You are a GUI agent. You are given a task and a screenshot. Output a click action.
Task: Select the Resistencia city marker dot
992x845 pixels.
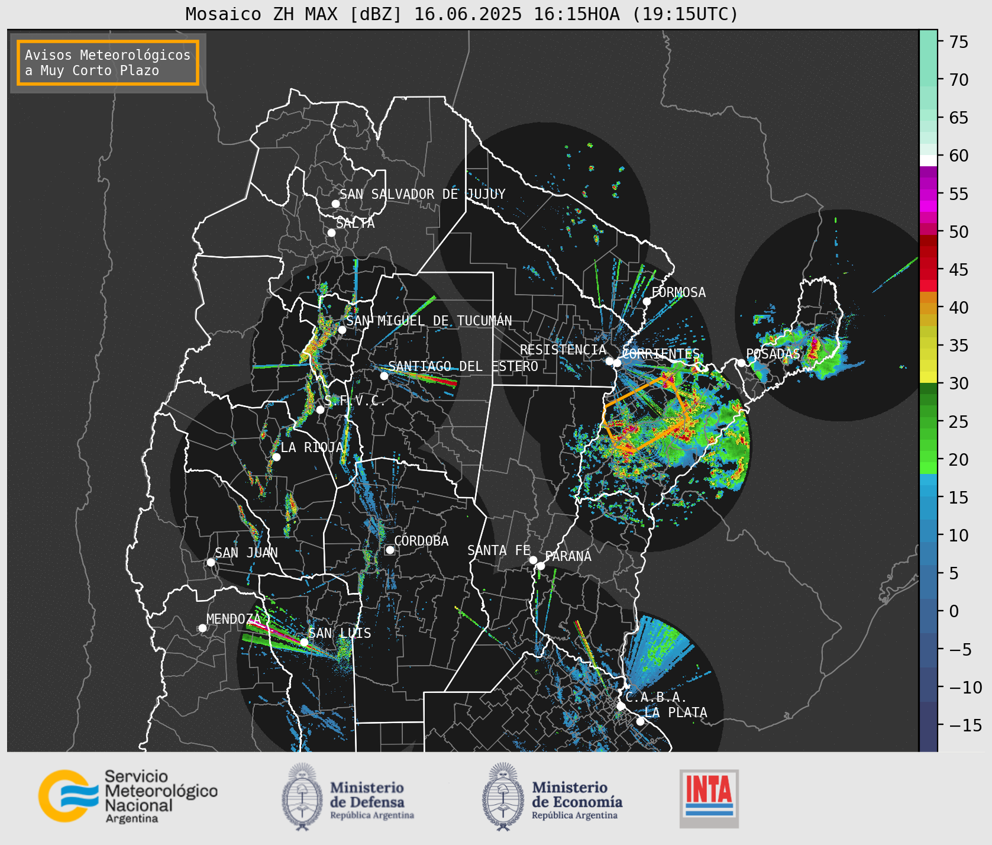pos(609,361)
